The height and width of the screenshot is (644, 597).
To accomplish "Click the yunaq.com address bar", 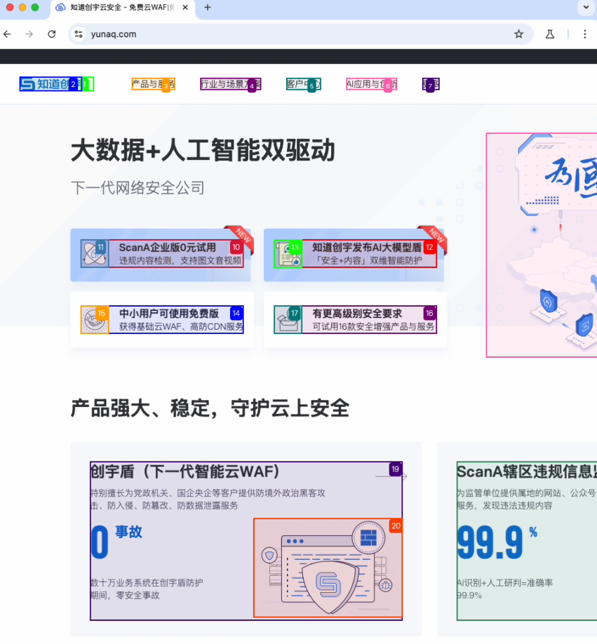I will [302, 34].
